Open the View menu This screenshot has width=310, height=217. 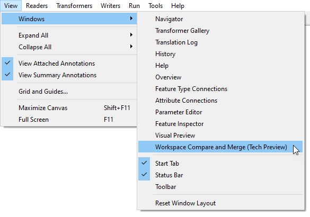point(11,5)
